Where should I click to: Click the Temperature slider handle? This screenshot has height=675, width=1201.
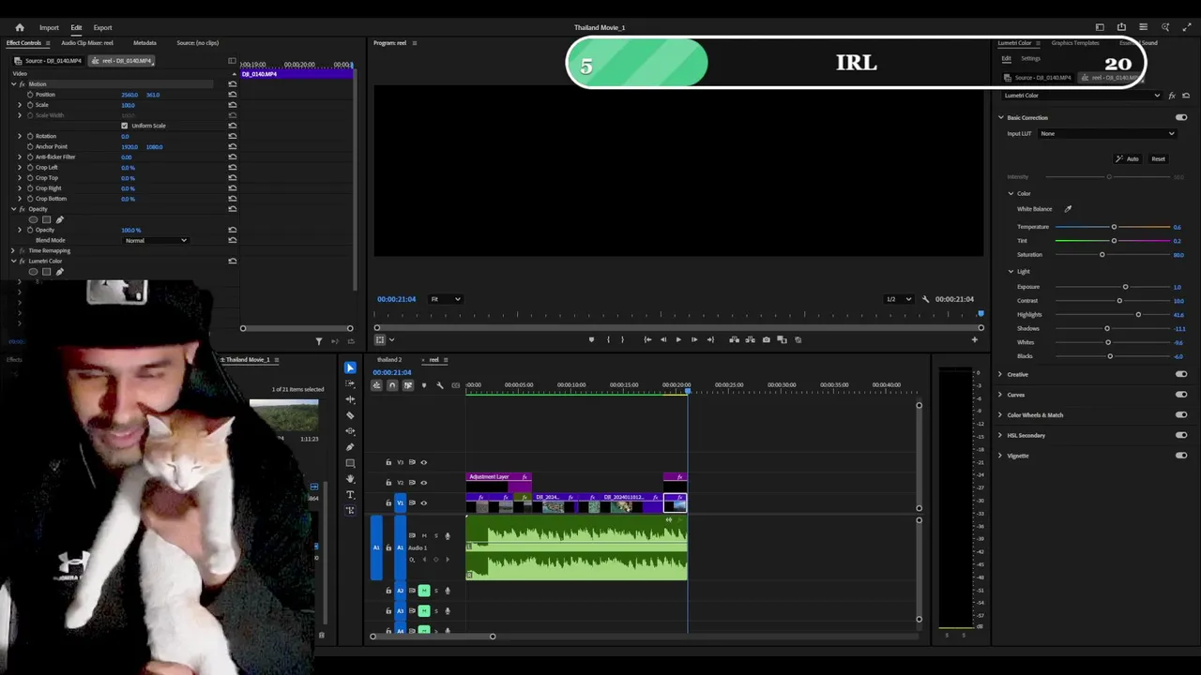(x=1114, y=227)
